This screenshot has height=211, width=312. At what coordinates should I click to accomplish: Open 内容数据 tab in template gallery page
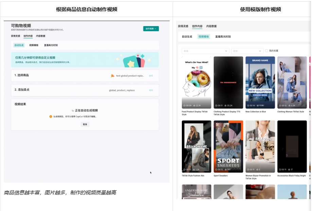click(x=211, y=26)
